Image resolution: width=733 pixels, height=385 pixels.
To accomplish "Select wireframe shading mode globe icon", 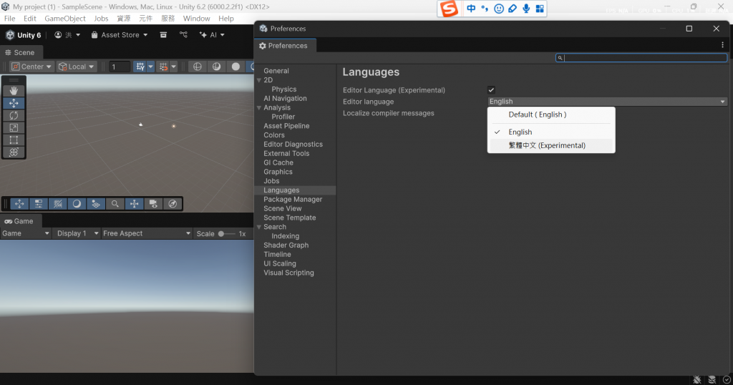I will 198,67.
